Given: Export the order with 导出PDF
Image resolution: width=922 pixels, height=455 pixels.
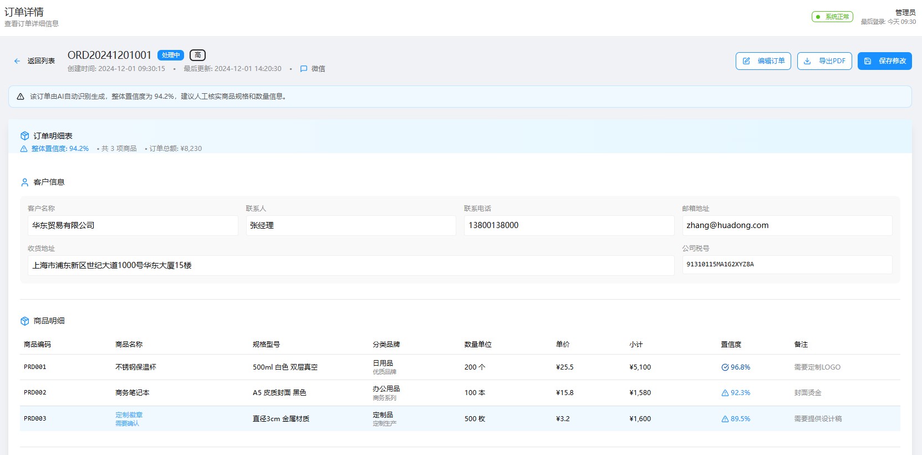Looking at the screenshot, I should (x=824, y=61).
